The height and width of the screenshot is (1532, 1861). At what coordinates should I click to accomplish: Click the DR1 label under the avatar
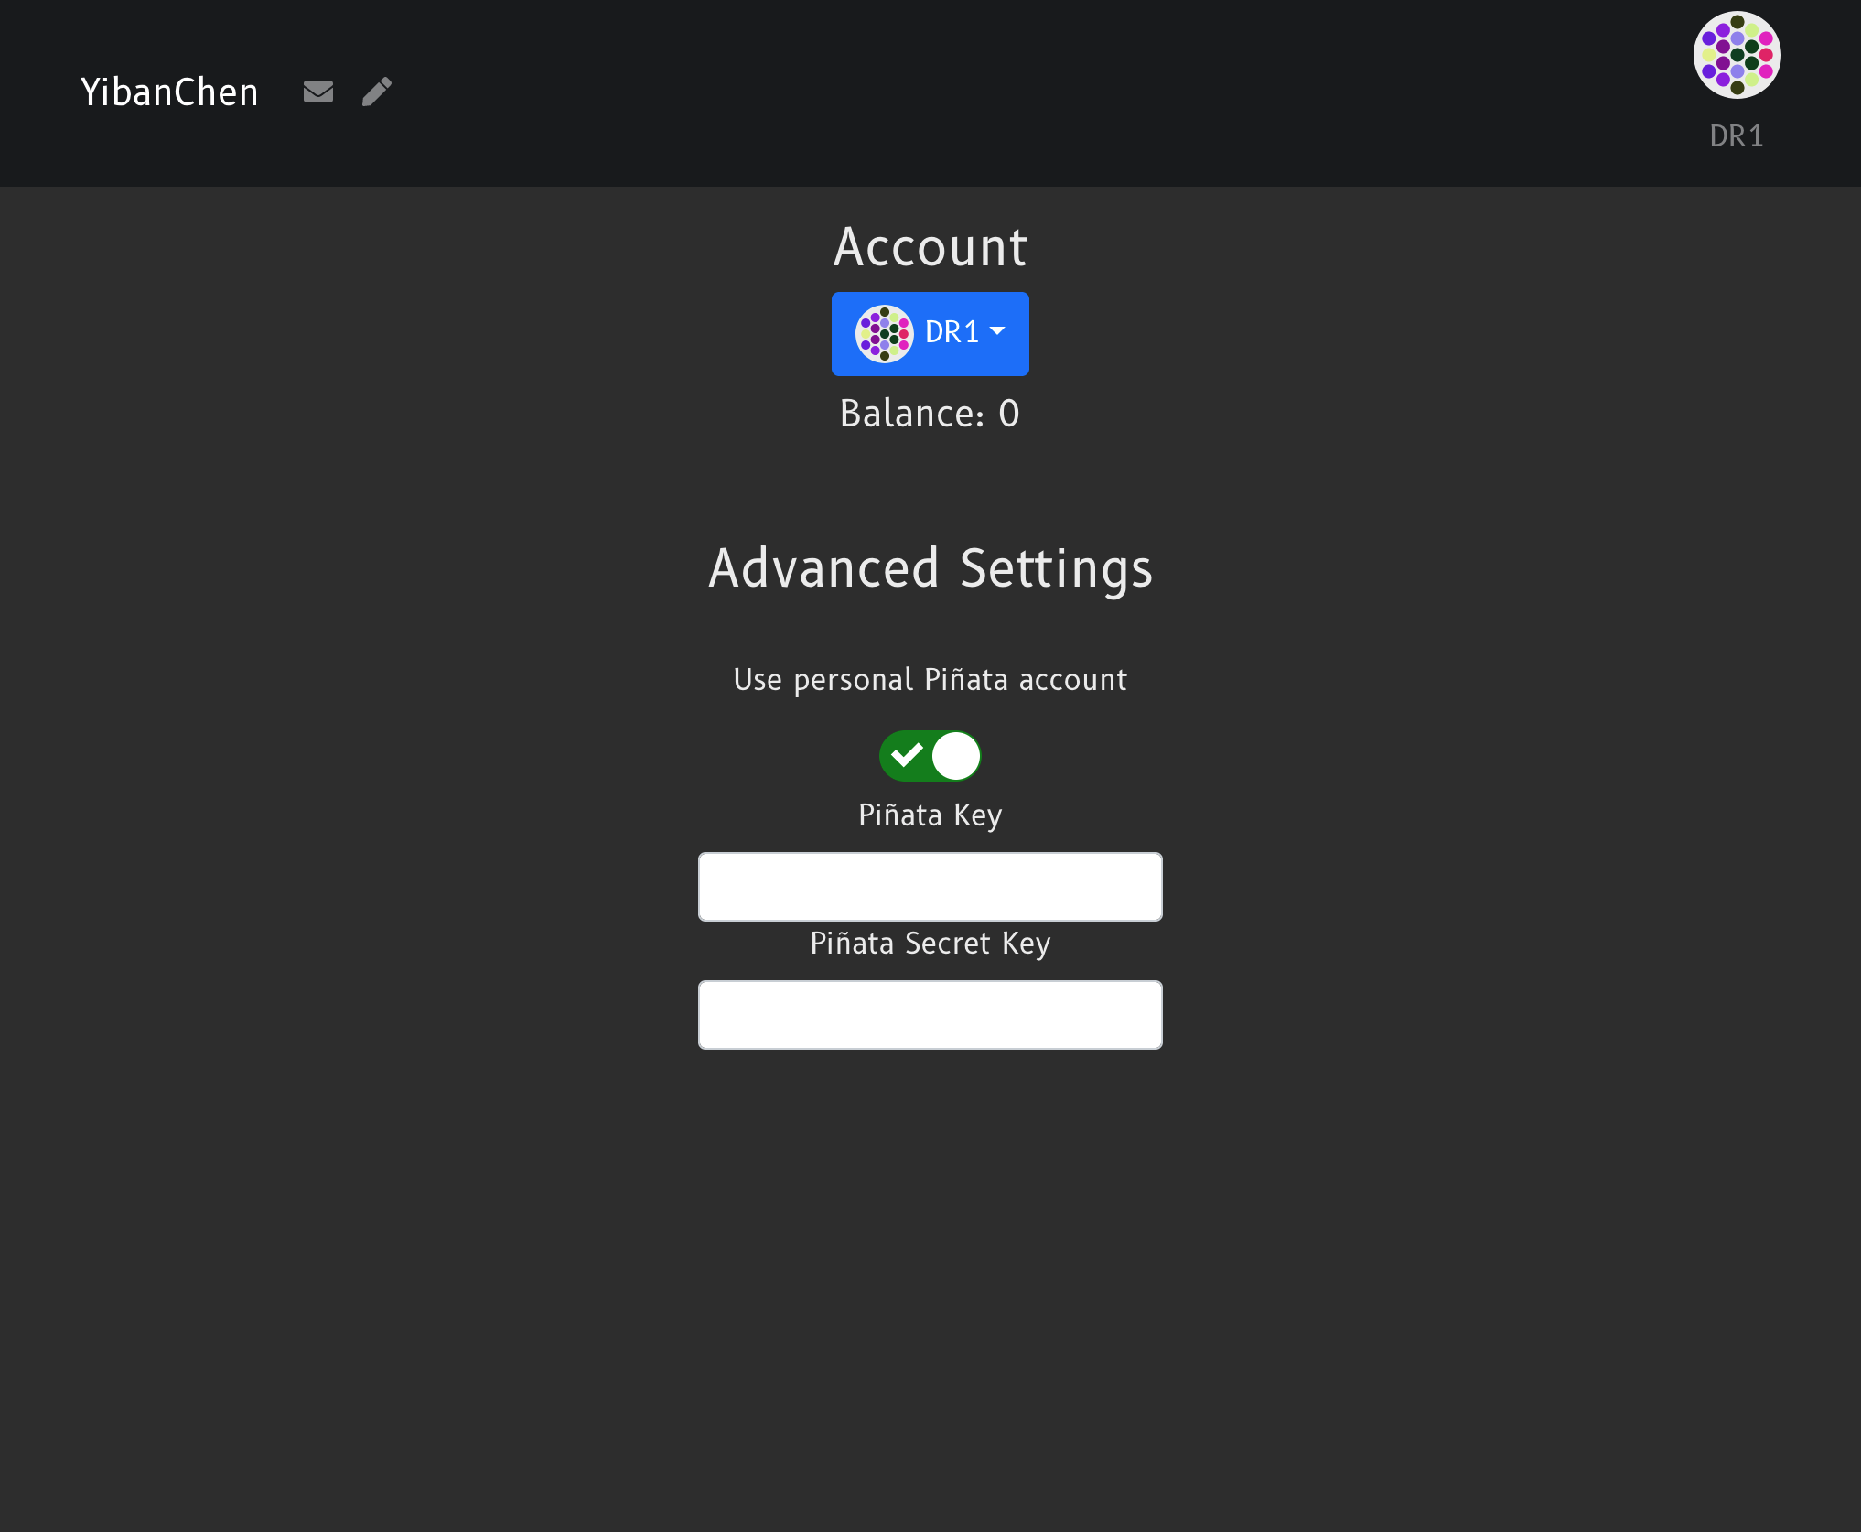(x=1736, y=136)
